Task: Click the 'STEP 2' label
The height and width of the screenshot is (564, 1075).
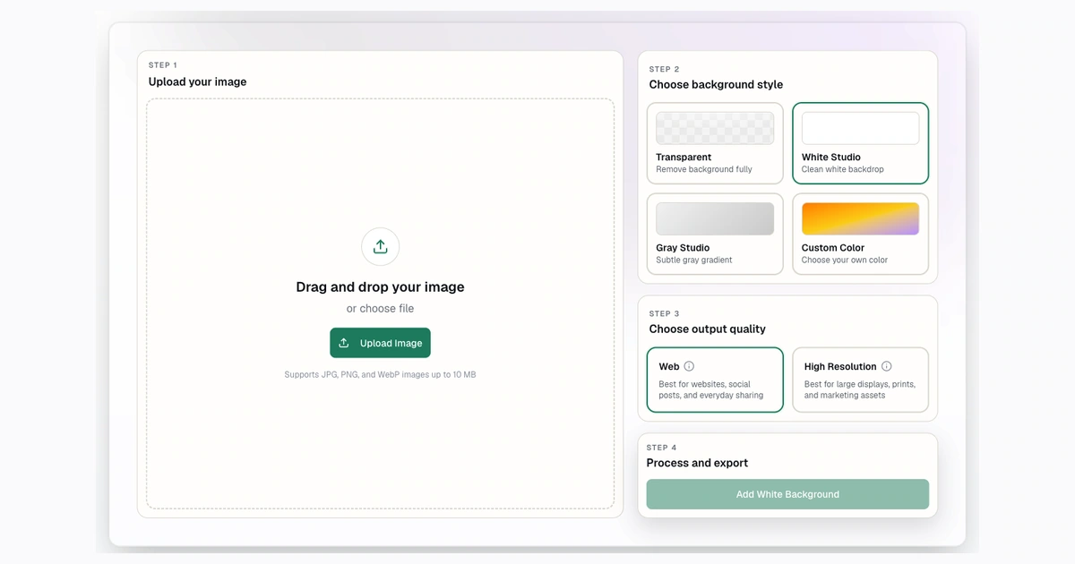Action: point(665,69)
